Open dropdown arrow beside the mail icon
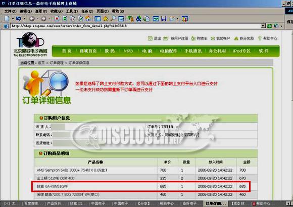This screenshot has height=207, width=293. click(177, 19)
